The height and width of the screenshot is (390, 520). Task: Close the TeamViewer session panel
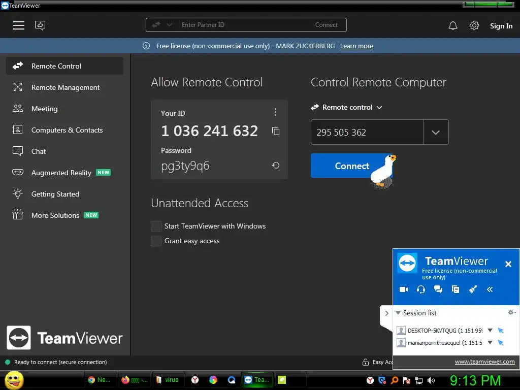point(508,264)
